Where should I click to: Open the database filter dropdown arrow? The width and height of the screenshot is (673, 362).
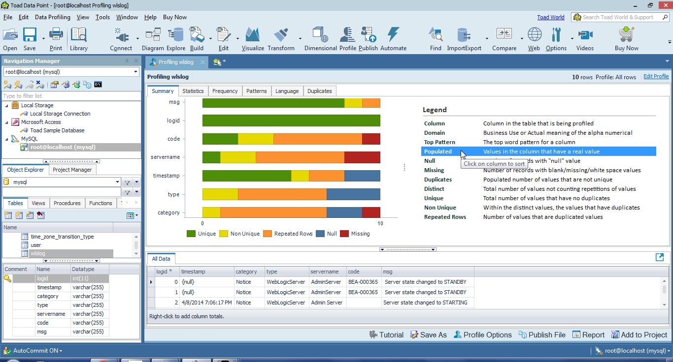136,182
